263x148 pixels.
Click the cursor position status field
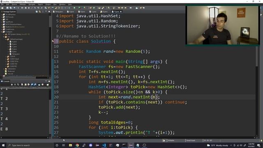(208, 141)
